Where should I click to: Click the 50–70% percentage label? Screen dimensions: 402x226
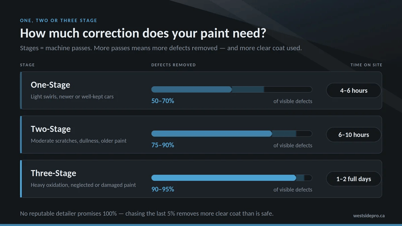click(163, 101)
